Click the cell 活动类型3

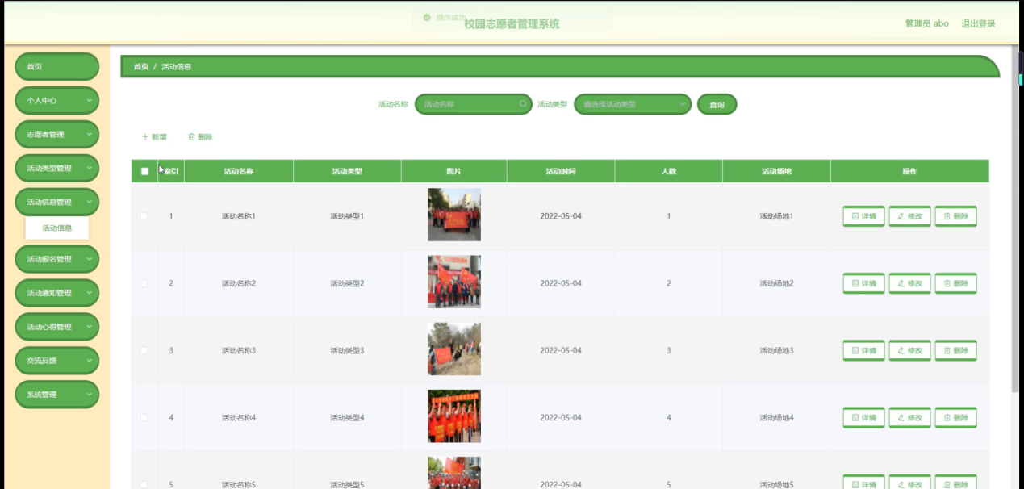[x=347, y=350]
